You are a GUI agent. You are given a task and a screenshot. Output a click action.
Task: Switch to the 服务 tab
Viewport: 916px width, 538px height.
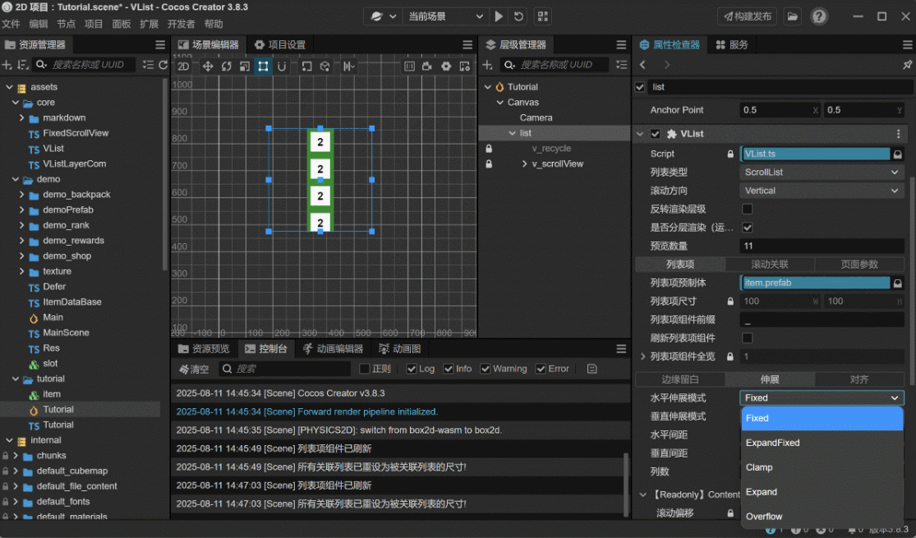pos(732,45)
